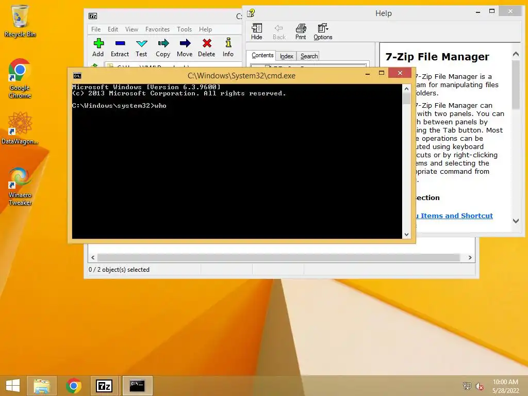Click Help content scrollbar down arrow
The height and width of the screenshot is (396, 528).
(516, 221)
